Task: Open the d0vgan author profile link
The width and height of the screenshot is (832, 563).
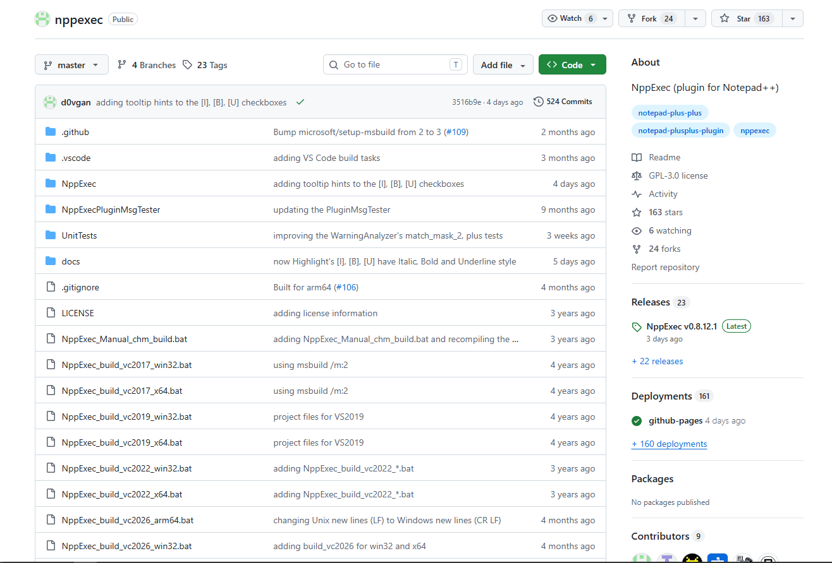Action: coord(76,102)
